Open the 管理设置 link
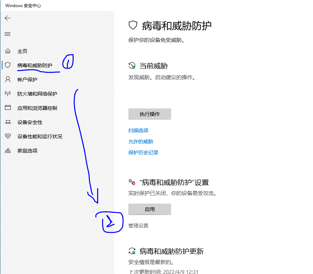Image resolution: width=313 pixels, height=274 pixels. [138, 226]
